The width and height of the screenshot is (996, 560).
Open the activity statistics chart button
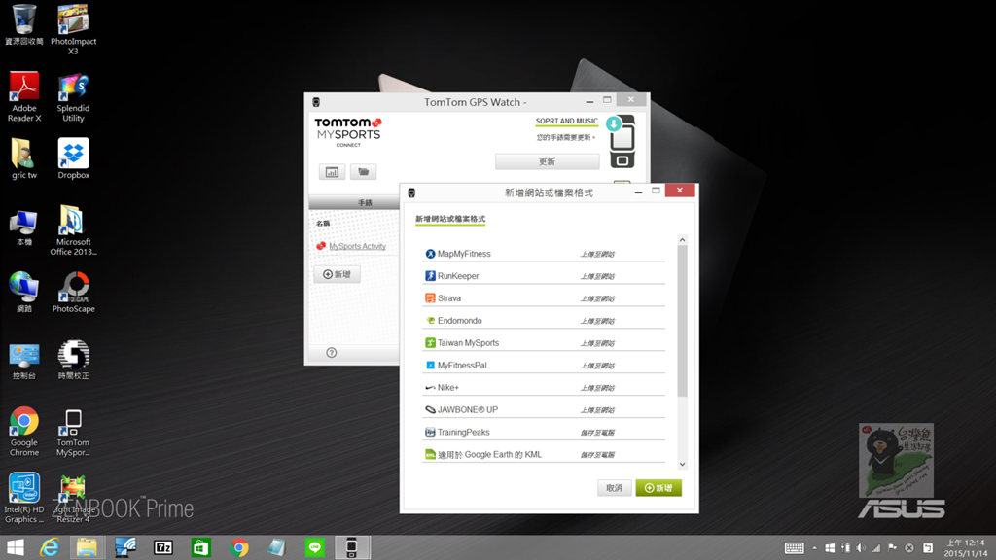pos(332,172)
